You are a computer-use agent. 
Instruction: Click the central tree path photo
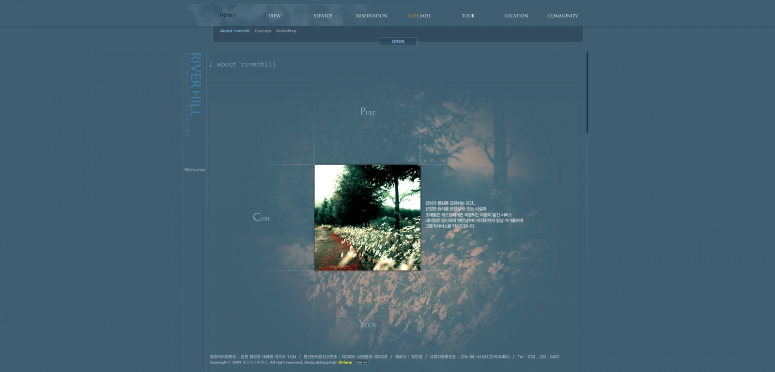(x=367, y=218)
